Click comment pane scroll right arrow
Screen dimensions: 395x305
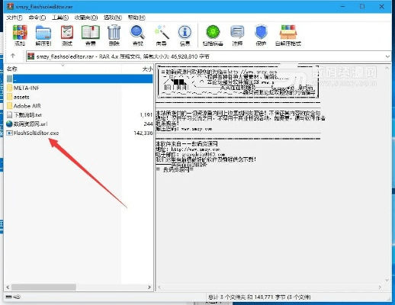[380, 287]
